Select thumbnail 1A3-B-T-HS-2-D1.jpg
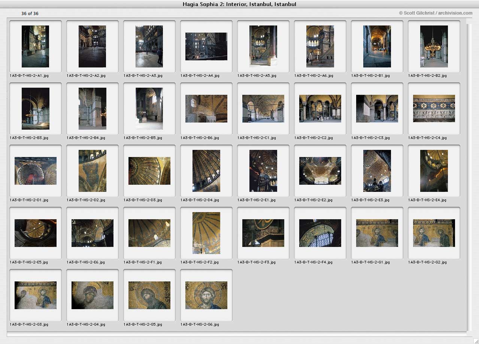 [x=36, y=171]
